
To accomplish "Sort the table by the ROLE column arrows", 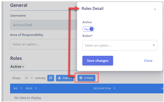I will [x=36, y=88].
